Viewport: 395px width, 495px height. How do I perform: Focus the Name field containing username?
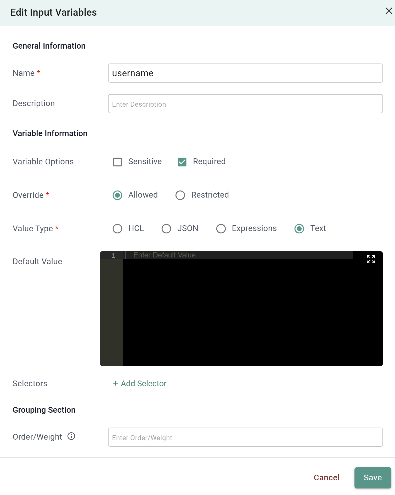click(x=245, y=73)
